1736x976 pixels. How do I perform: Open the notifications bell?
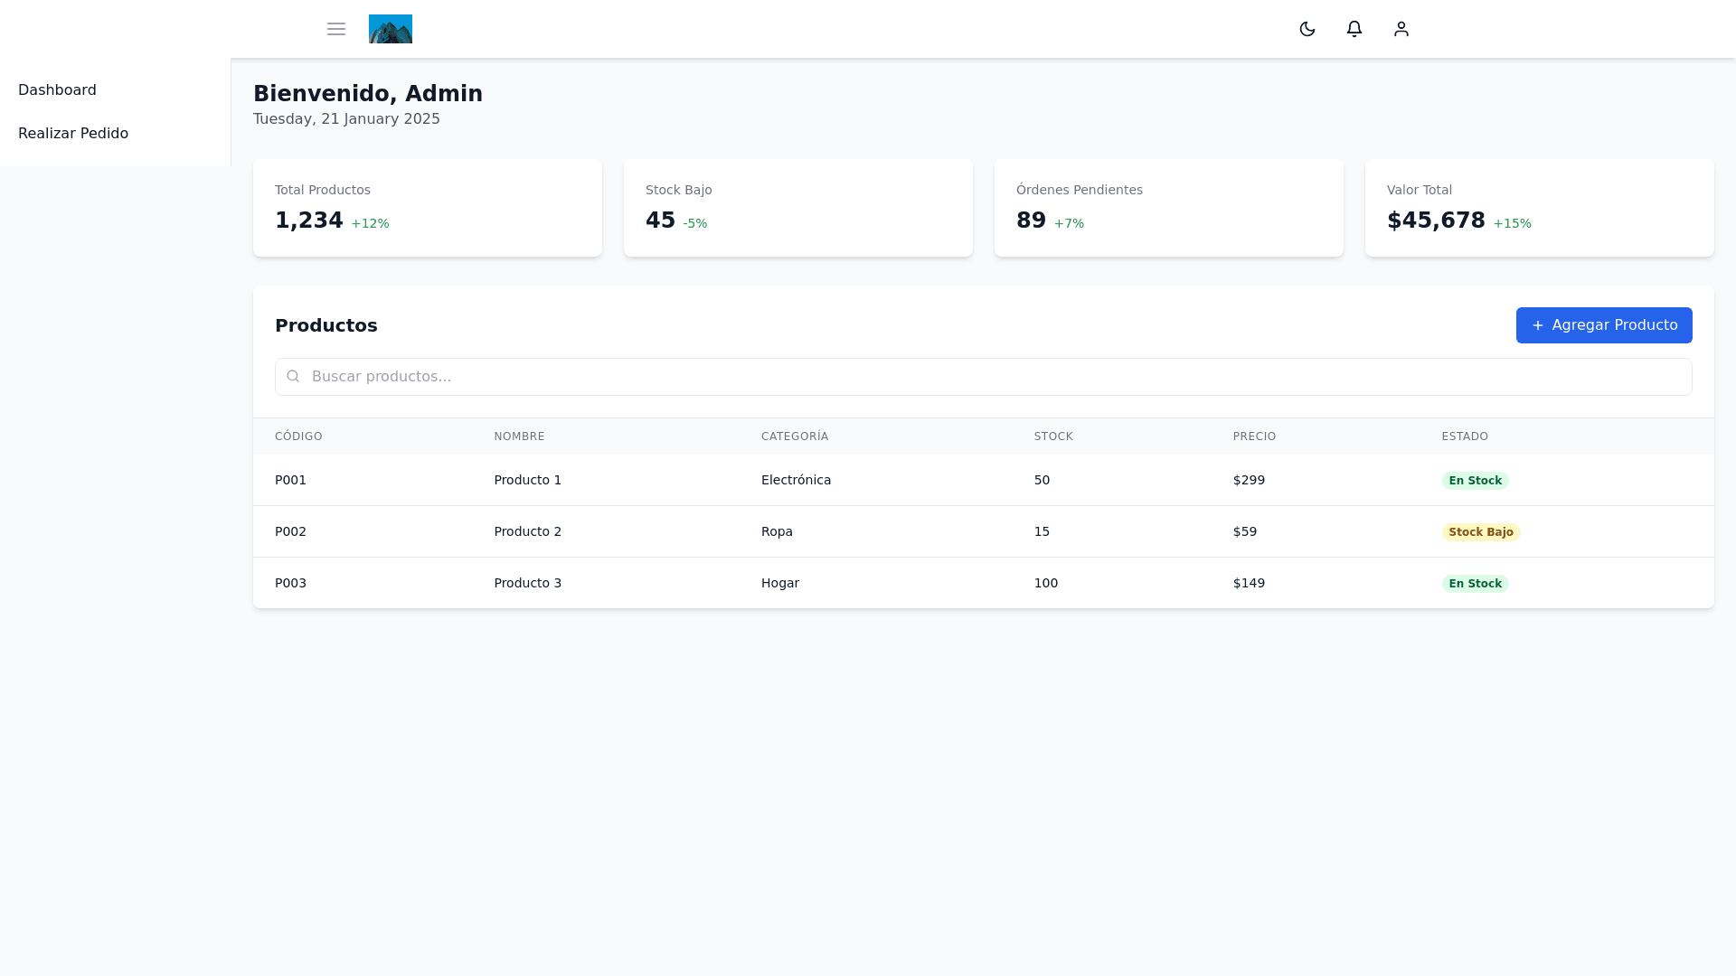click(x=1354, y=29)
